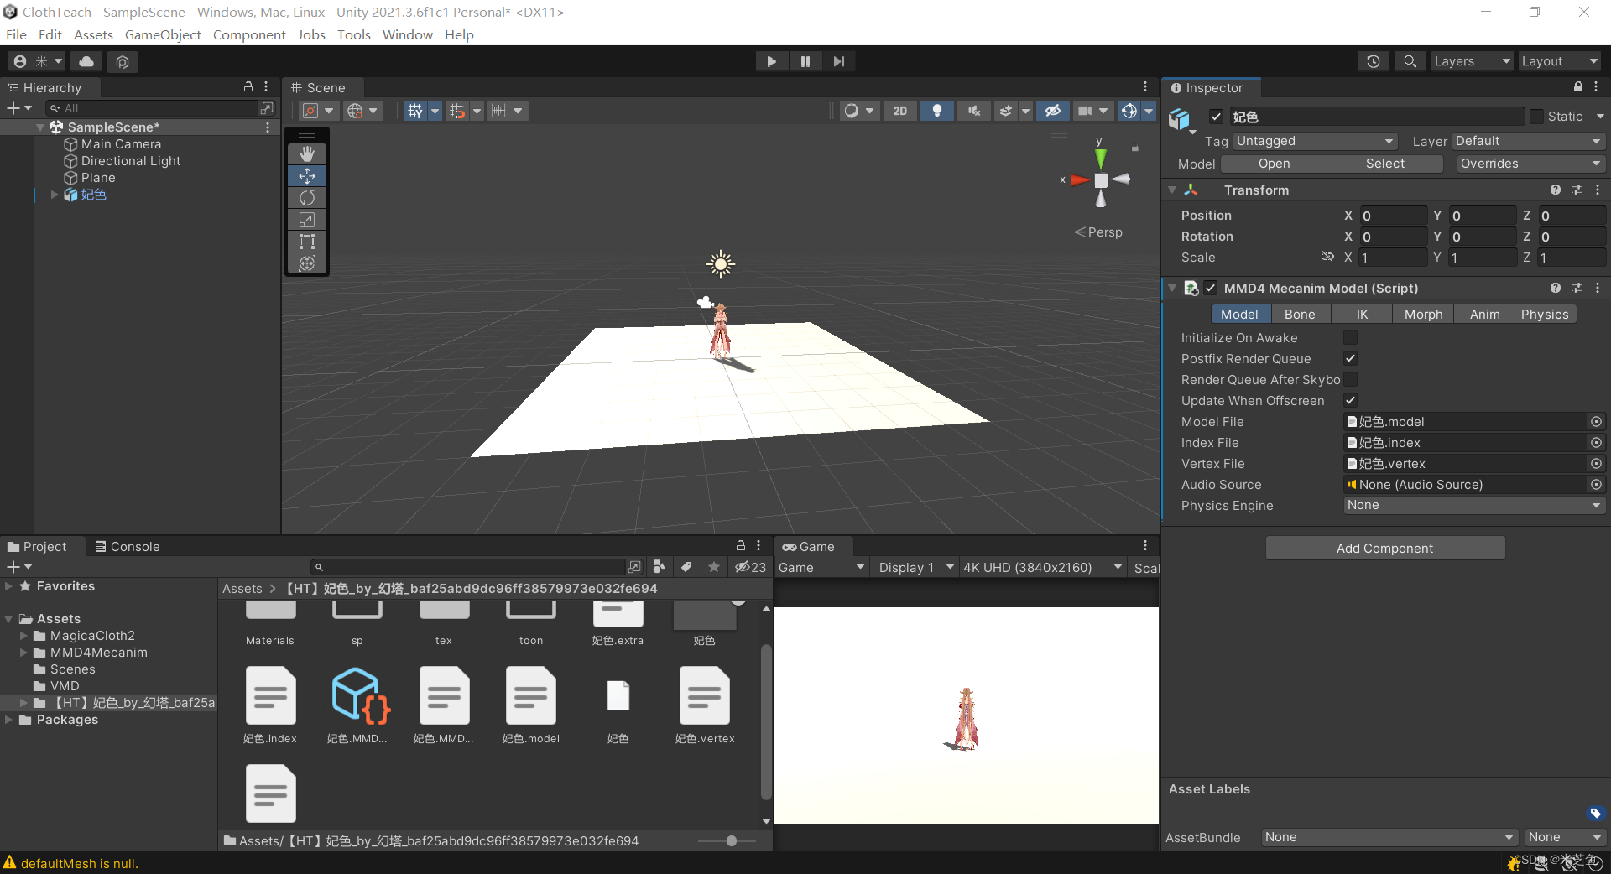1611x874 pixels.
Task: Click the Model File object picker circle
Action: click(1596, 422)
